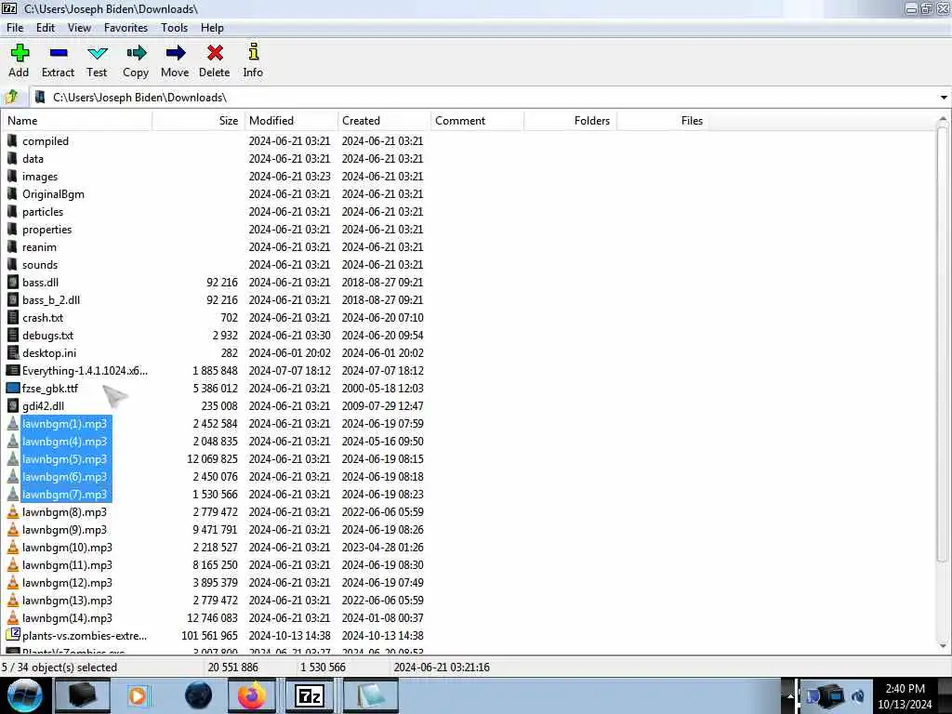The height and width of the screenshot is (714, 952).
Task: Select the images folder row
Action: [40, 176]
